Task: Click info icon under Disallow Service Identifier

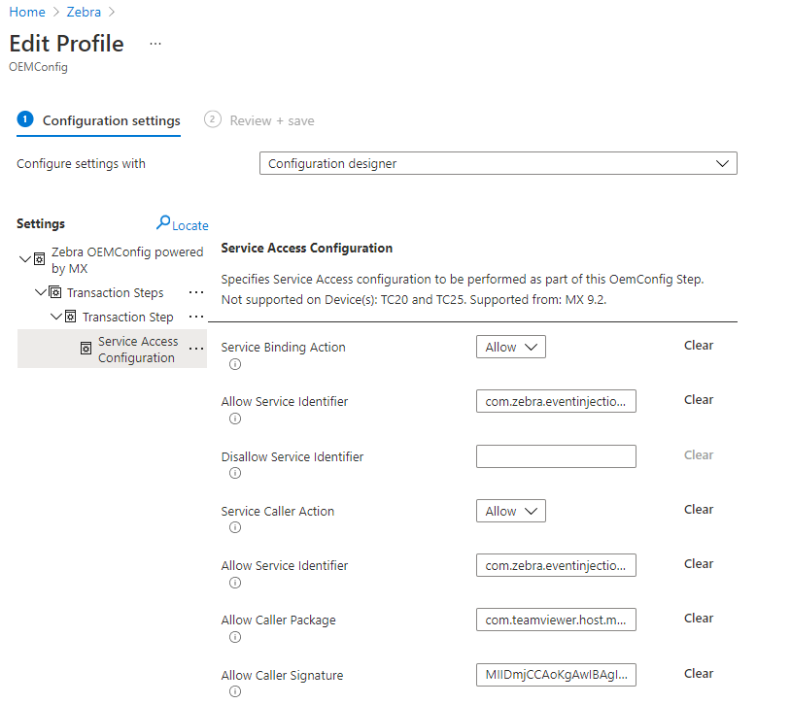Action: (x=234, y=473)
